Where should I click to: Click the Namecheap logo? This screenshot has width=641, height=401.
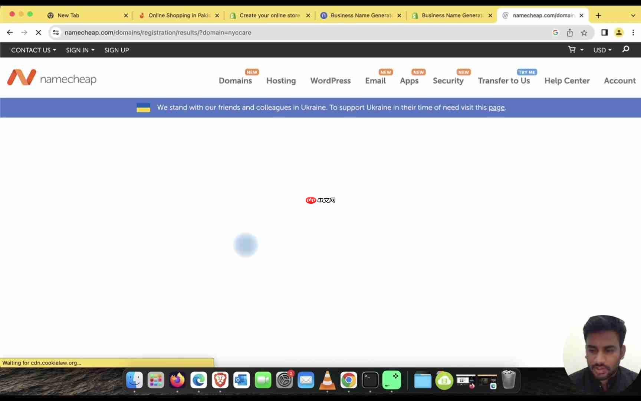coord(52,78)
